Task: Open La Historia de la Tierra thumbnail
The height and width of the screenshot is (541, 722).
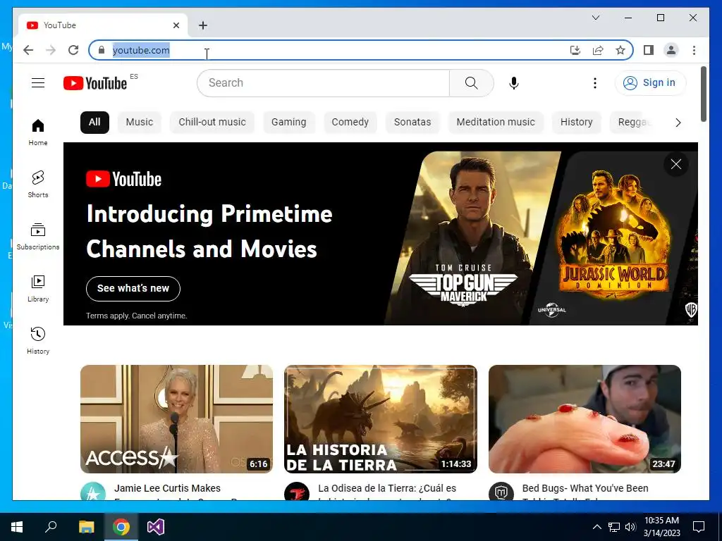Action: coord(380,419)
